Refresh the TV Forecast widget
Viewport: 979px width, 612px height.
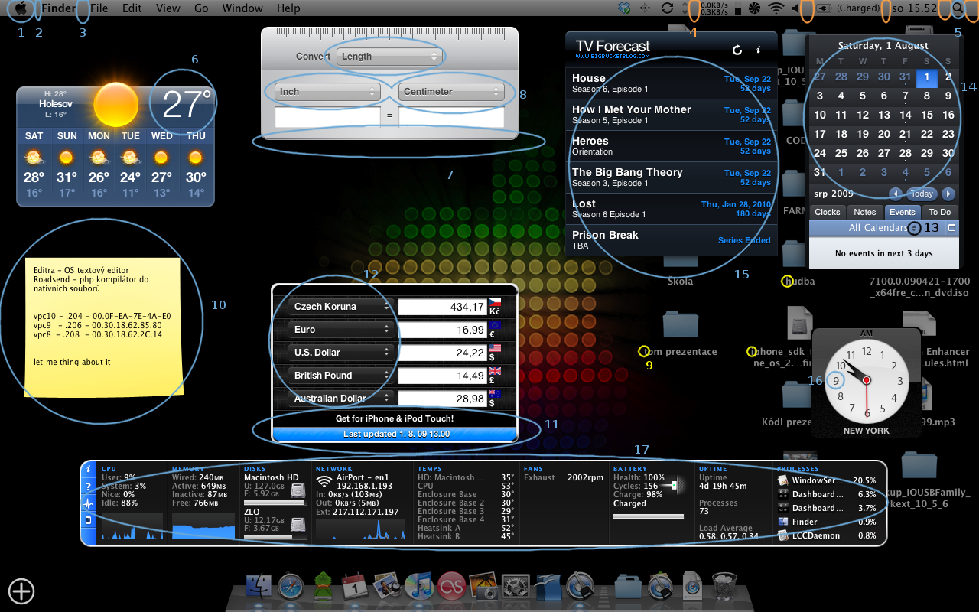pyautogui.click(x=737, y=50)
